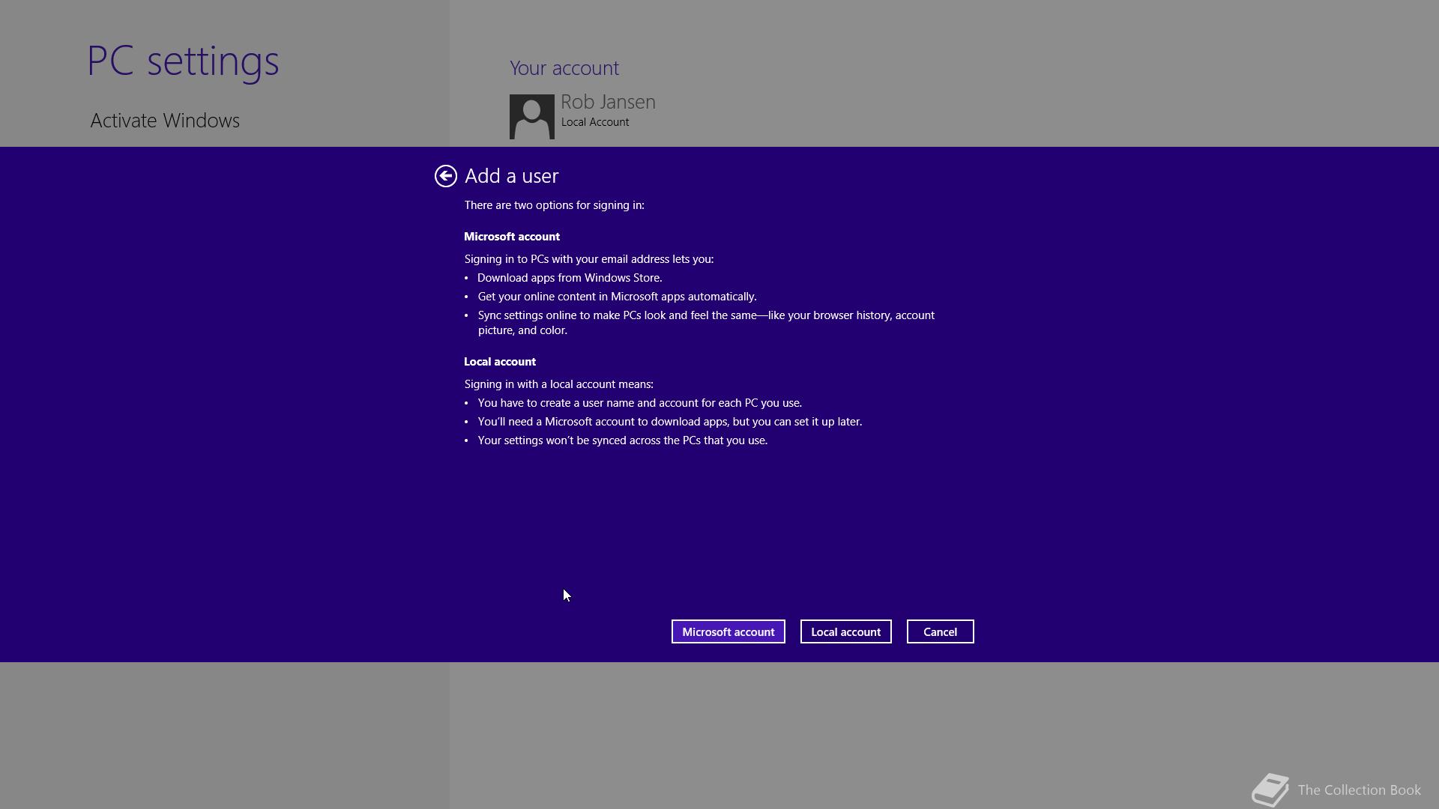Click 'You'll need a Microsoft account' bullet
The image size is (1439, 809).
click(x=669, y=422)
